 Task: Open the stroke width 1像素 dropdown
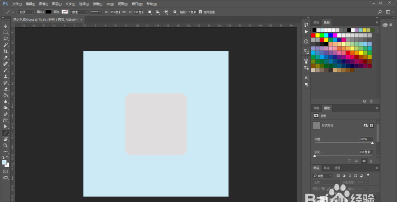coord(79,12)
